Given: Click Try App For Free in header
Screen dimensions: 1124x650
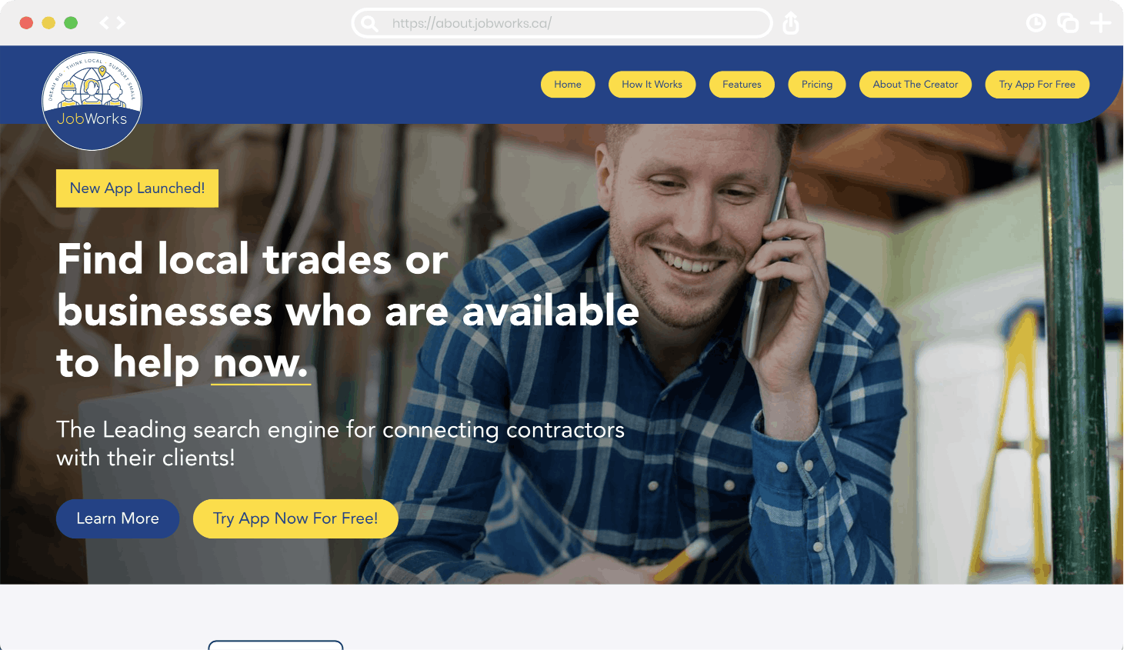Looking at the screenshot, I should point(1037,85).
